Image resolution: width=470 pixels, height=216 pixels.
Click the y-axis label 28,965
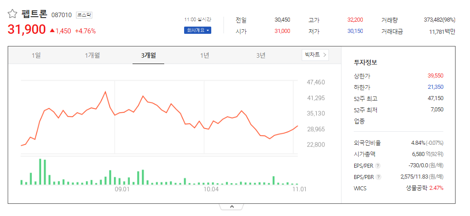click(x=316, y=129)
